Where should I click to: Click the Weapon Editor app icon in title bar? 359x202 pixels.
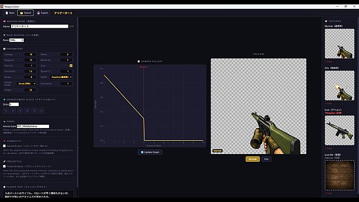click(2, 7)
